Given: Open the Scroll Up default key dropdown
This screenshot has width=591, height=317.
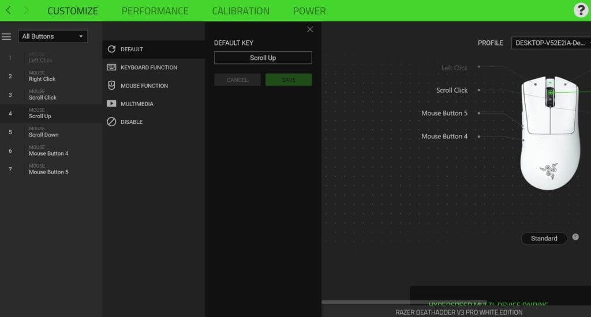Looking at the screenshot, I should point(263,58).
